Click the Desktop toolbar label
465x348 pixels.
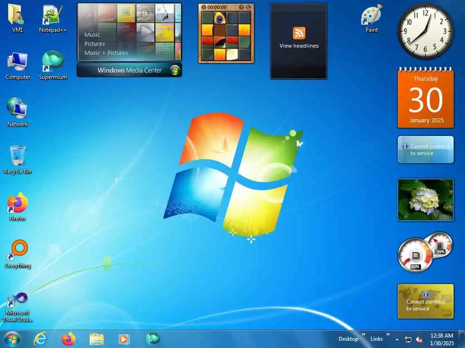click(348, 339)
